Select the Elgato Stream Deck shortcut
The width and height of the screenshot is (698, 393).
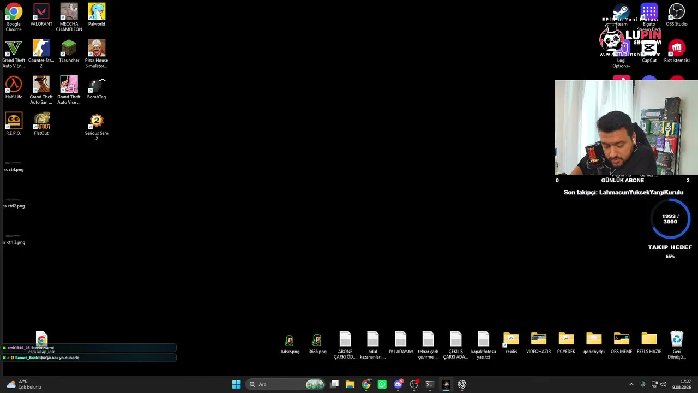pyautogui.click(x=649, y=17)
